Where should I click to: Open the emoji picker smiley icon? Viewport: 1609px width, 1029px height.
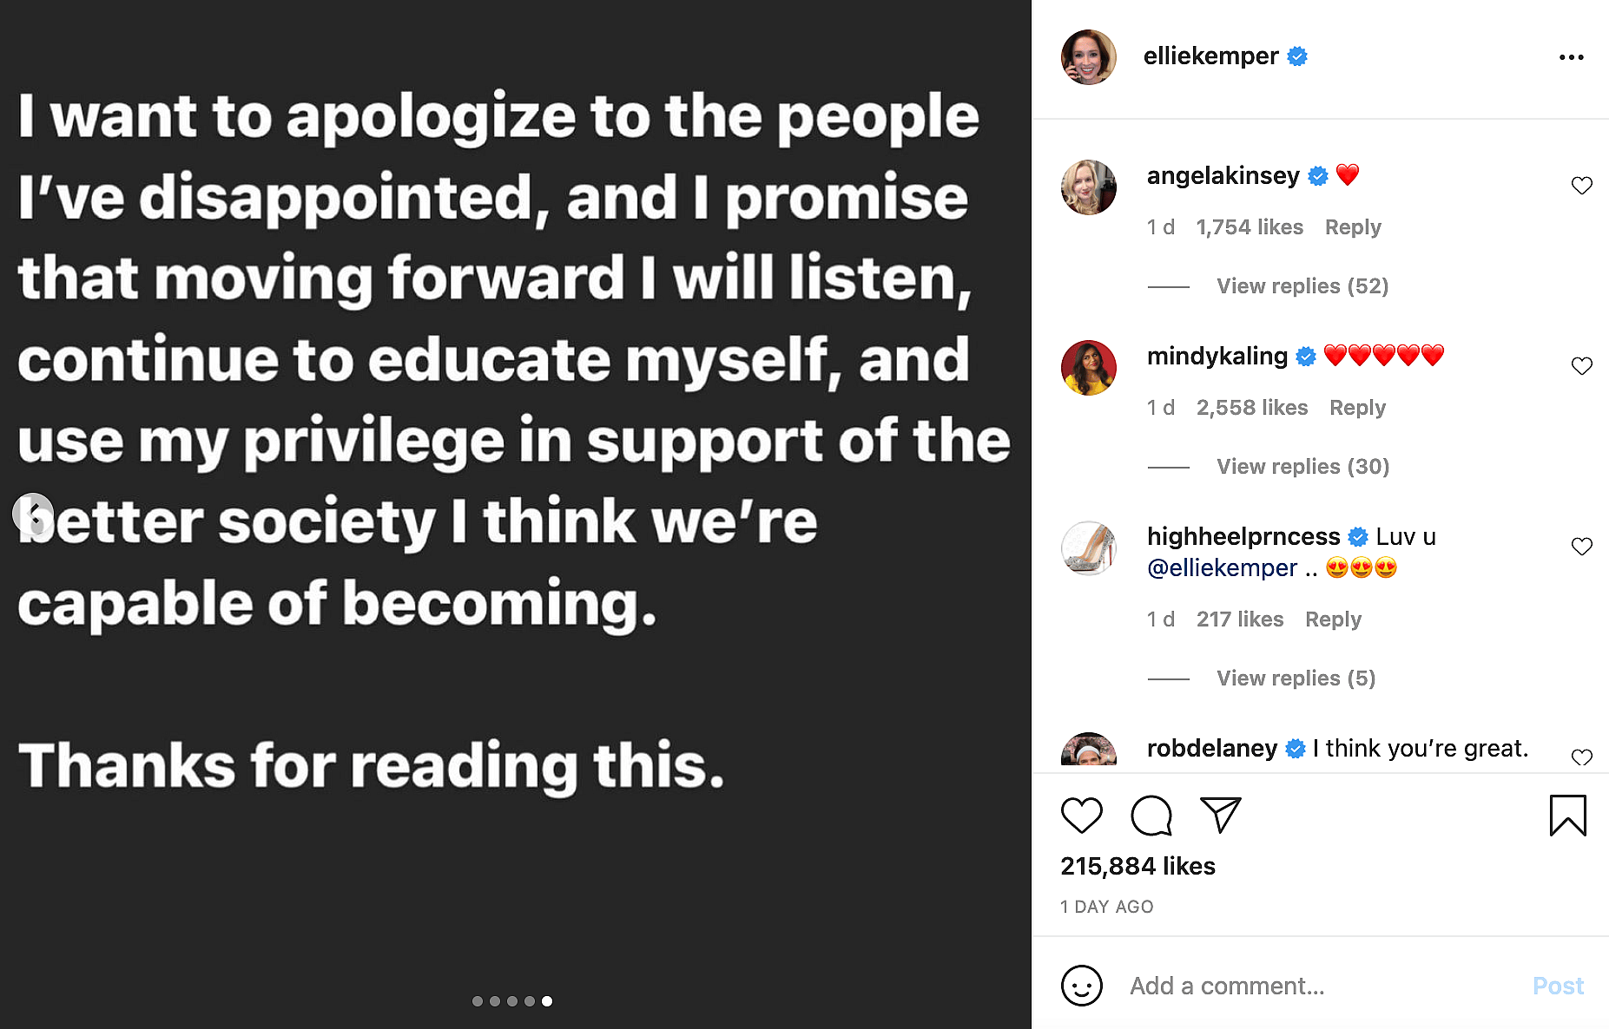1081,986
